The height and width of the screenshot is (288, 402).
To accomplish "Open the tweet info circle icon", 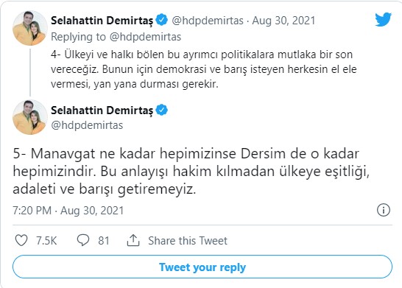I will (x=384, y=210).
